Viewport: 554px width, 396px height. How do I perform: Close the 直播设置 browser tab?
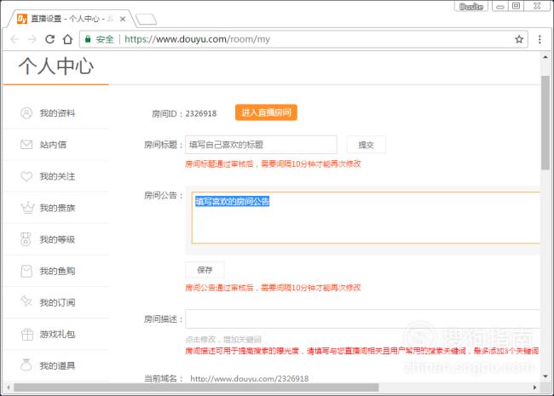tap(123, 19)
